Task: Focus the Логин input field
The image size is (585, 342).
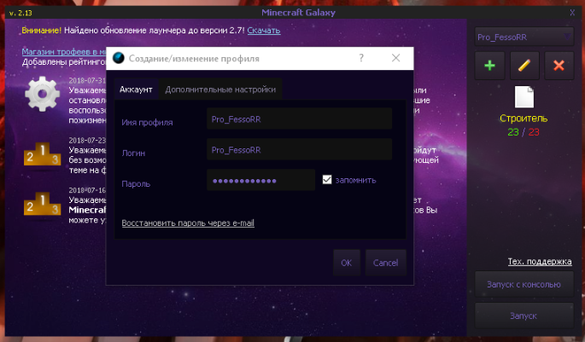Action: click(x=299, y=149)
